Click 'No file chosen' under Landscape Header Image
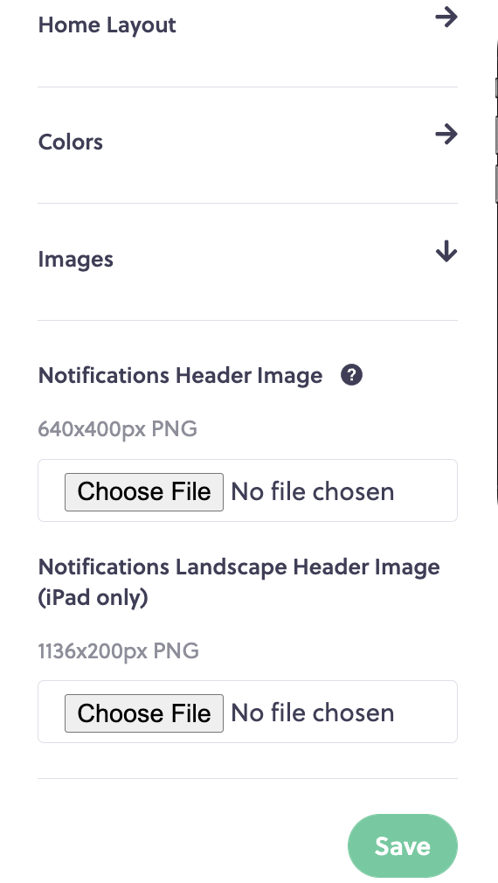Screen dimensions: 498x883 [x=312, y=713]
